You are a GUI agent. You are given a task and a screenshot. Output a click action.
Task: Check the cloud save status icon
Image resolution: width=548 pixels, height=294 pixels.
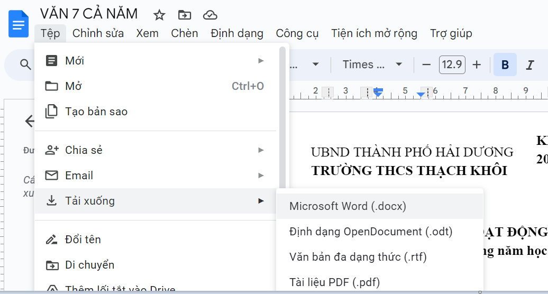[x=210, y=15]
